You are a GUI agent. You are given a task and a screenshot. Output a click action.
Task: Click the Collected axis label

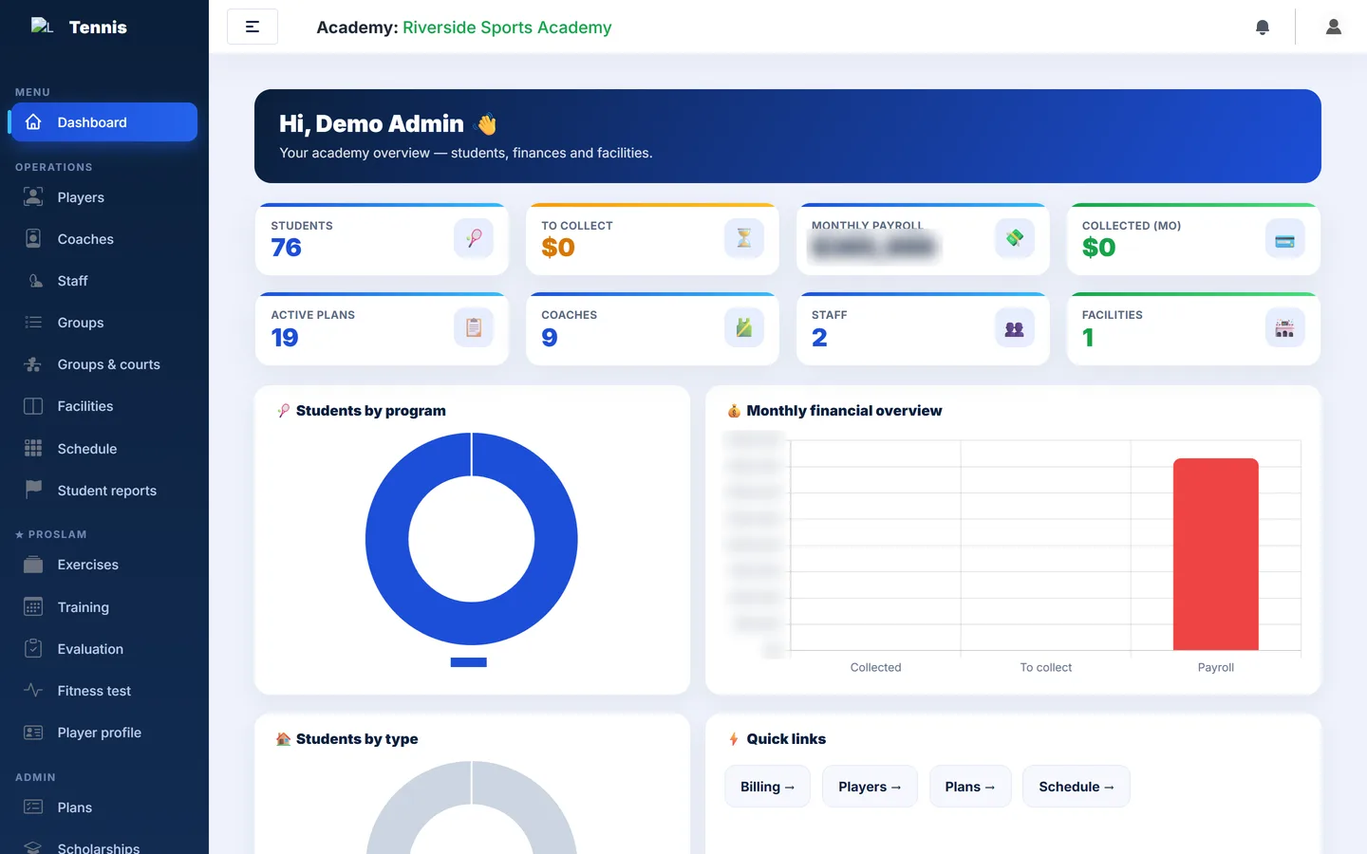(x=875, y=667)
